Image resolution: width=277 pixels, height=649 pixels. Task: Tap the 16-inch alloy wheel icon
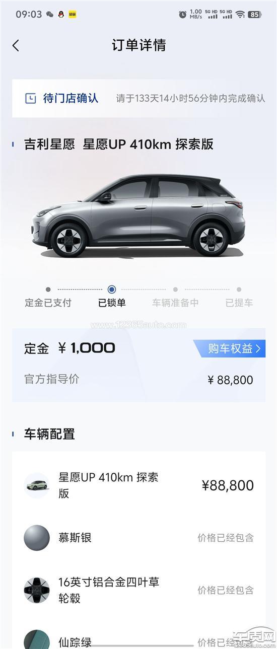[37, 590]
